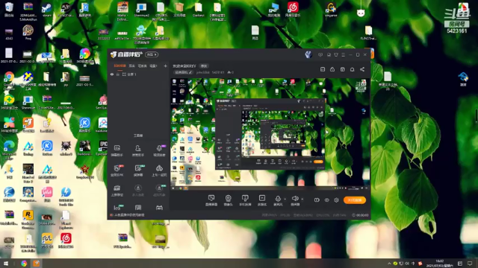
Task: Click the house popularity icon in header
Action: 229,72
